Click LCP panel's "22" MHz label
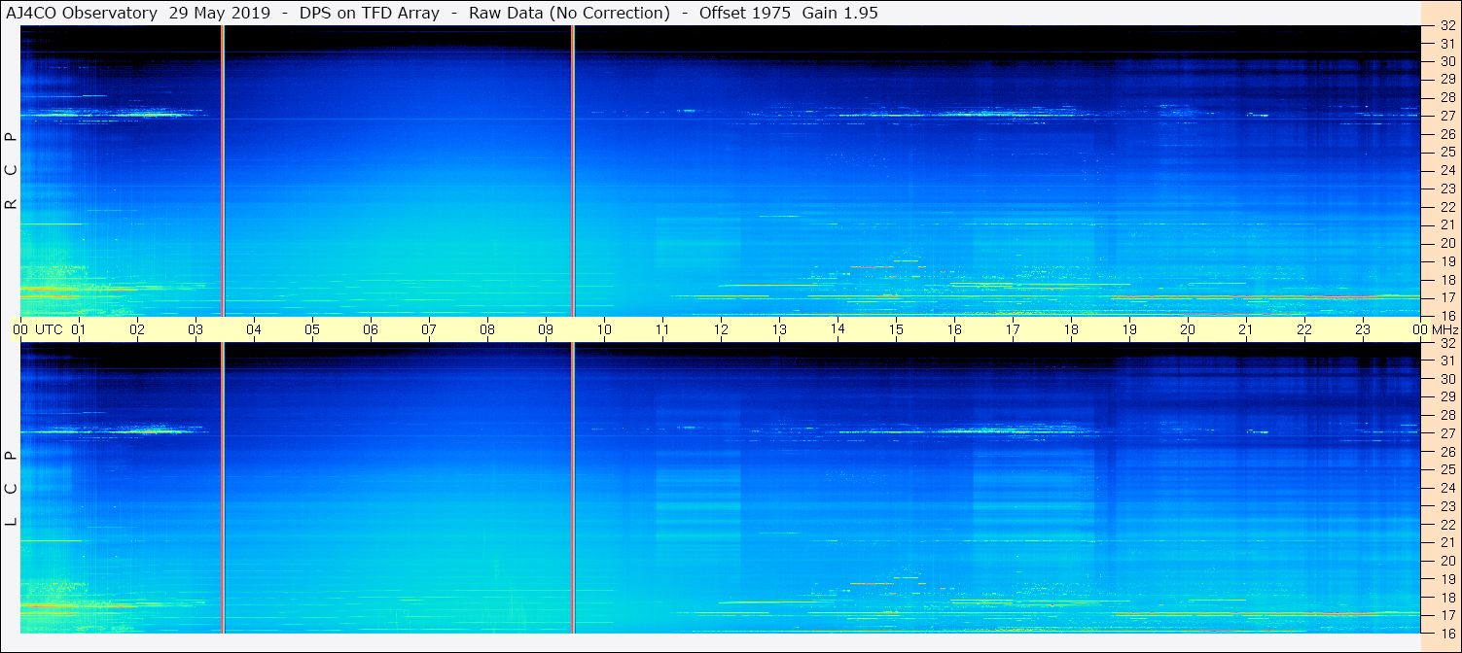The image size is (1462, 653). point(1447,525)
